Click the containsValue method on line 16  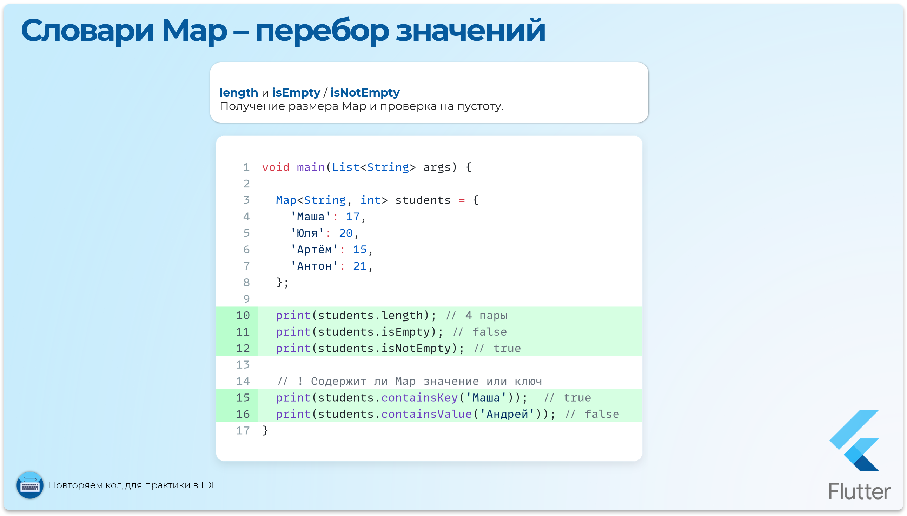[428, 414]
